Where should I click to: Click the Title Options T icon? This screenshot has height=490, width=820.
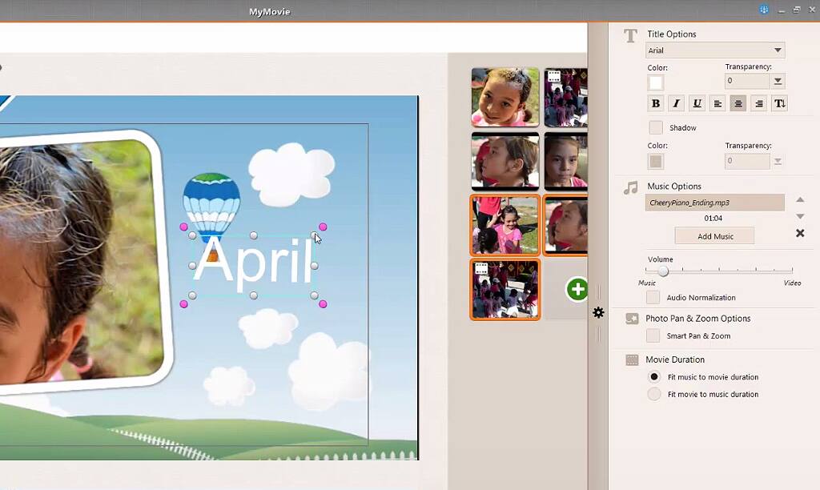click(x=631, y=35)
